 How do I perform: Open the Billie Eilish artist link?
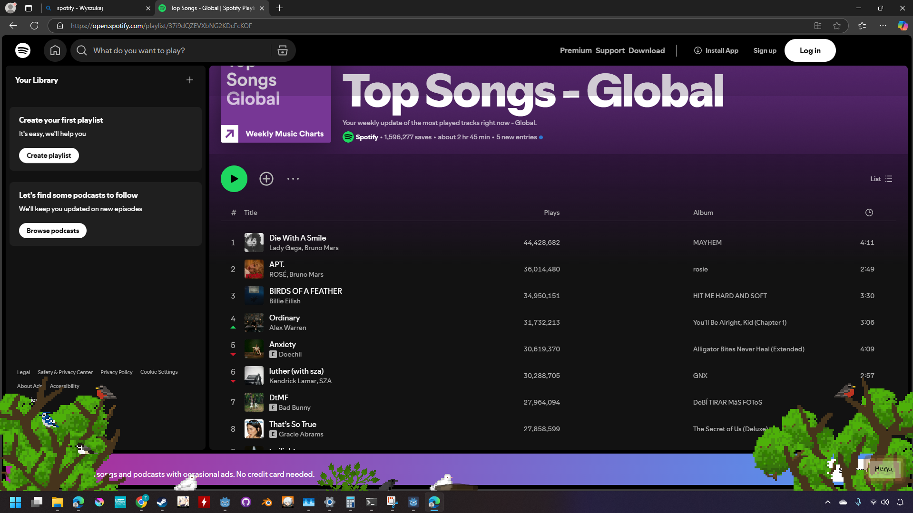tap(285, 301)
